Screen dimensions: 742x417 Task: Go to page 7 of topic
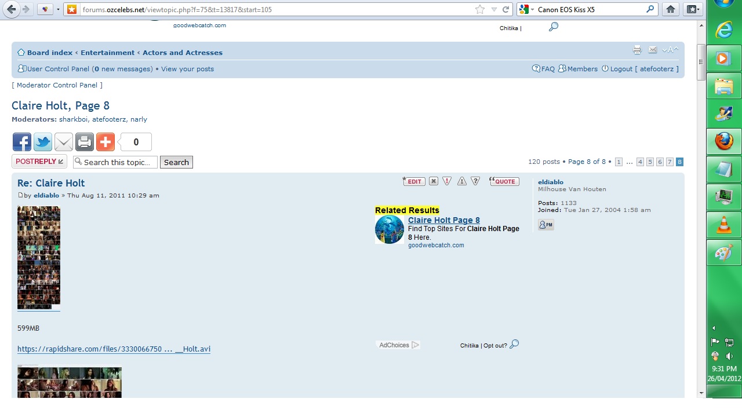670,162
